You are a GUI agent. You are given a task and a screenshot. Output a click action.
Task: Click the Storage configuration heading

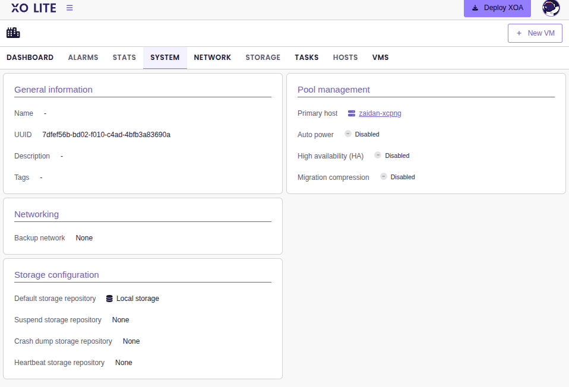point(56,275)
